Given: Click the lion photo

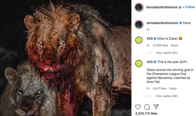Looking at the screenshot, I should click(x=66, y=58).
